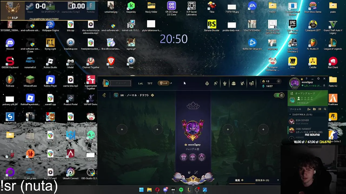Viewport: 346px width, 194px height.
Task: Open the trident Clash icon in League client
Action: click(207, 83)
